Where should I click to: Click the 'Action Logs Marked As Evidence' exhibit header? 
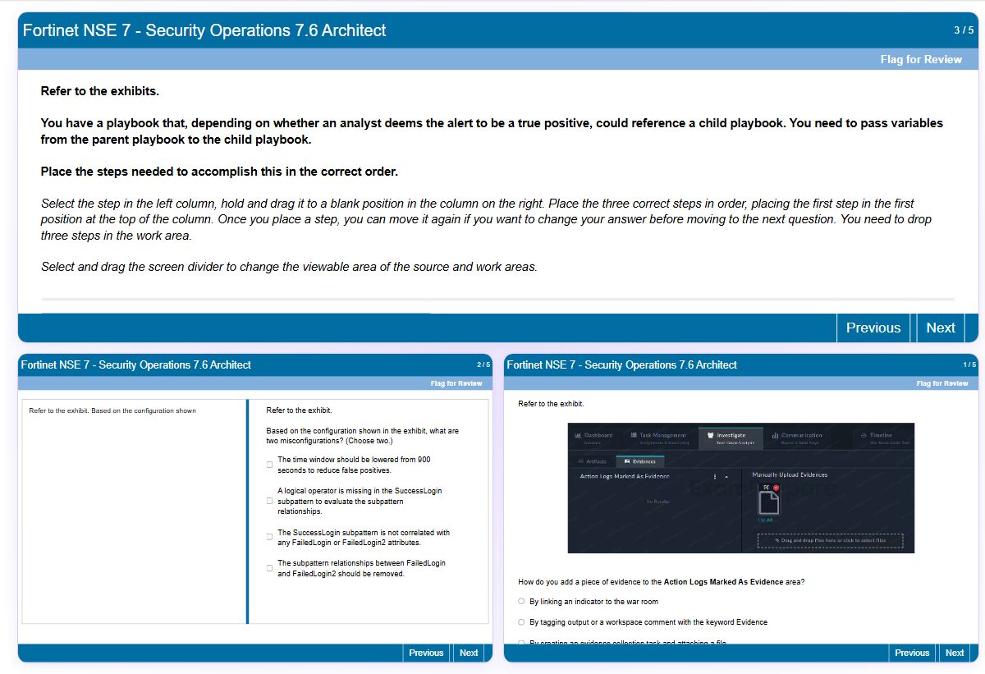[x=625, y=476]
